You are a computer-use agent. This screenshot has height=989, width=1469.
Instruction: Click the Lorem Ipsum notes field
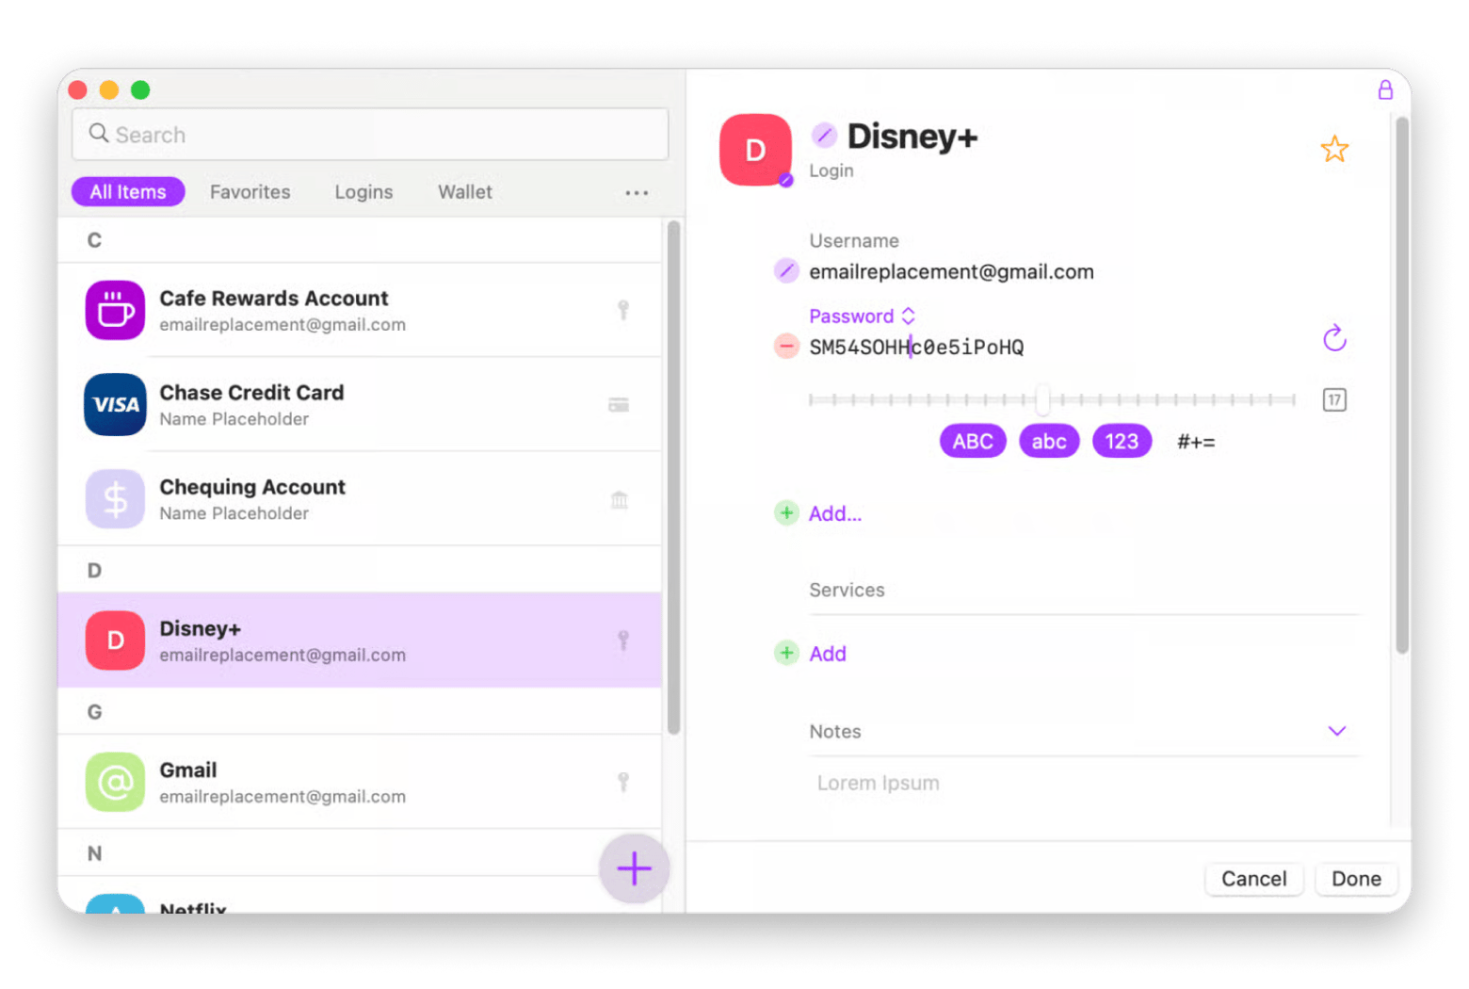(879, 783)
